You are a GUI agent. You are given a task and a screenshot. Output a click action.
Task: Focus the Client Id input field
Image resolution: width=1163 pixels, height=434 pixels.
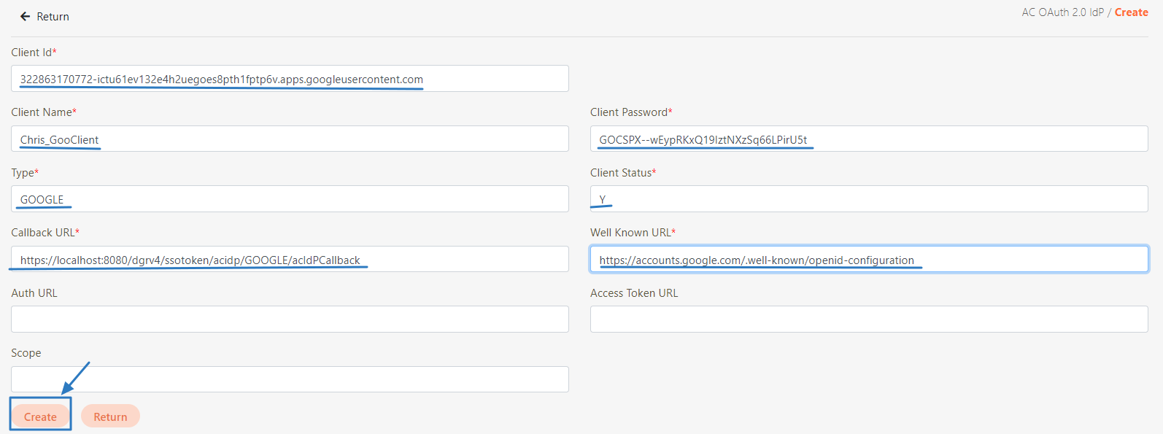(x=290, y=79)
